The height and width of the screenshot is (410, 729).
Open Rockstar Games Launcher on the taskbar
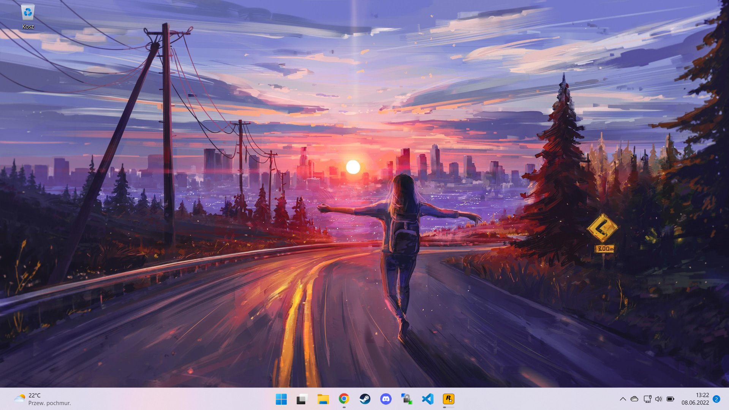pos(448,399)
